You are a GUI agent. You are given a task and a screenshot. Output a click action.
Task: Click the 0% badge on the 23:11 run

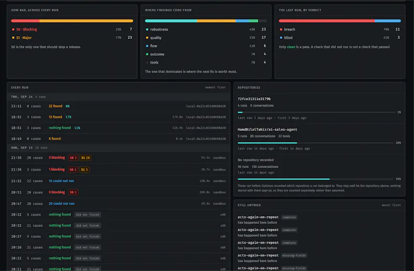click(68, 106)
